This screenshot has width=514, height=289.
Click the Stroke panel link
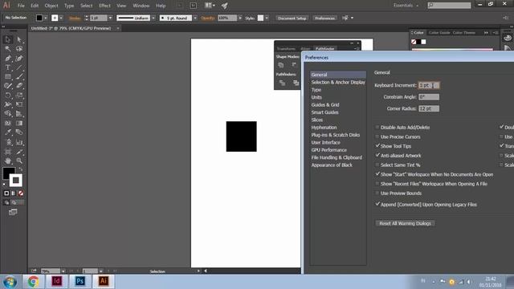75,18
